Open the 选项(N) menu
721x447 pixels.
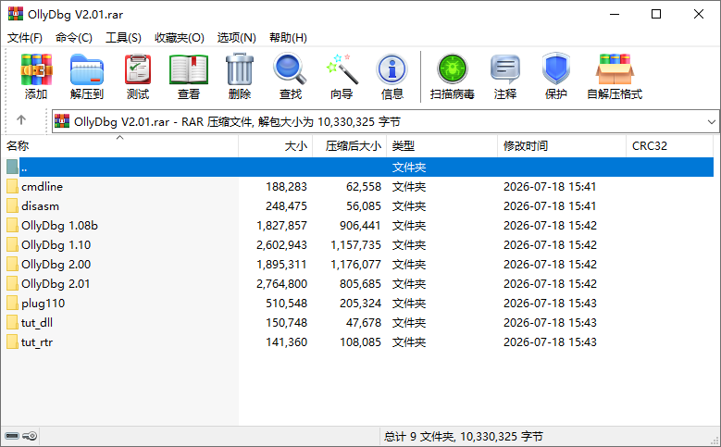tap(236, 38)
